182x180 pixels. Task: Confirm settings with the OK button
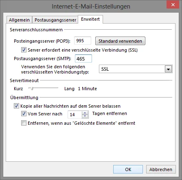(128, 169)
